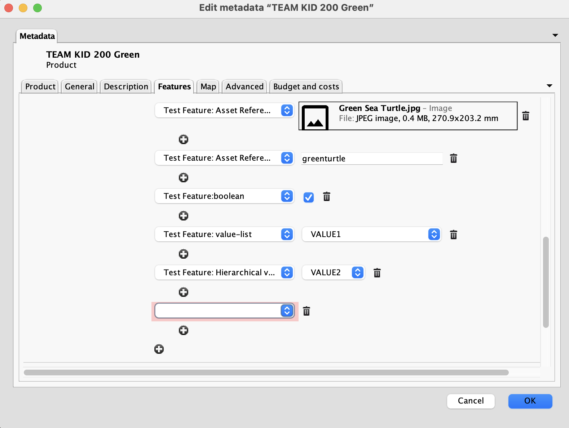Click the vertical scrollbar thumb
569x428 pixels.
pyautogui.click(x=546, y=282)
